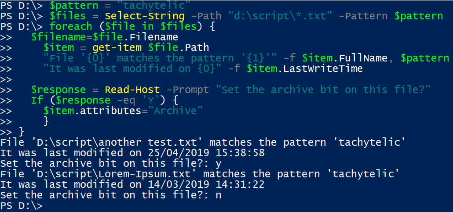Screen dimensions: 453x212
Task: Click the $item.FullName property text
Action: [x=345, y=58]
